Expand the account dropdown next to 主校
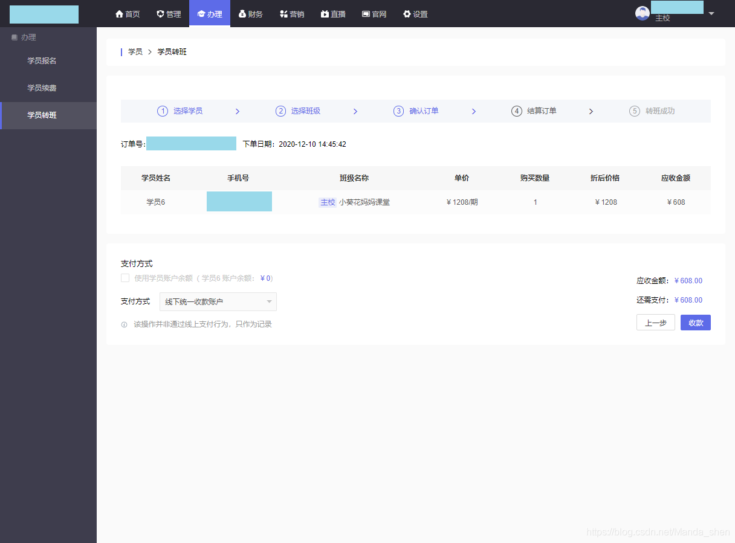735x543 pixels. point(711,13)
